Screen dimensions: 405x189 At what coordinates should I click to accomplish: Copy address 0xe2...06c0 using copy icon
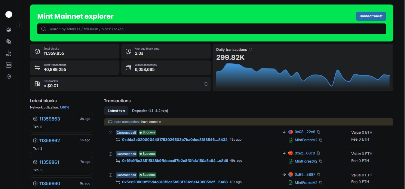(318, 153)
